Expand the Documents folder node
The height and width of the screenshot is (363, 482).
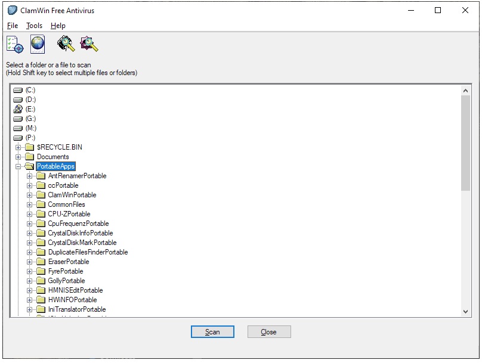[18, 157]
